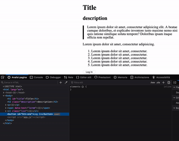
Task: Collapse the Flexbox section arrow
Action: [x=174, y=88]
